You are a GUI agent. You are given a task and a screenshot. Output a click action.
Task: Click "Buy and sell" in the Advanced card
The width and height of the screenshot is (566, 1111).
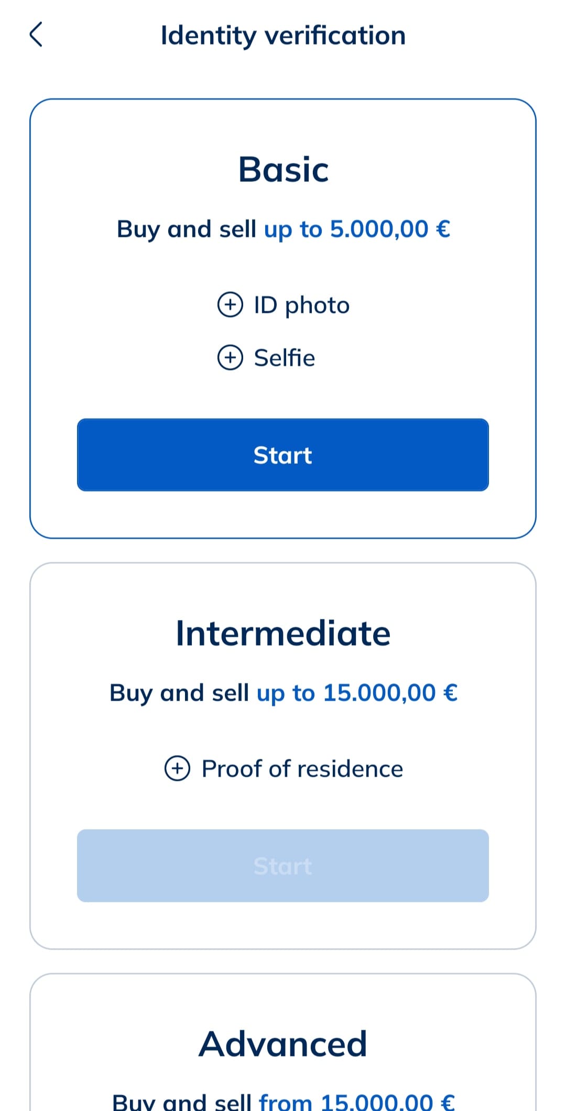point(181,1102)
